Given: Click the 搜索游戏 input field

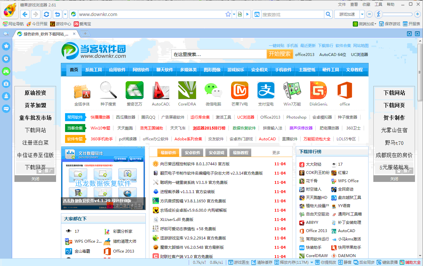Looking at the screenshot, I should 293,14.
